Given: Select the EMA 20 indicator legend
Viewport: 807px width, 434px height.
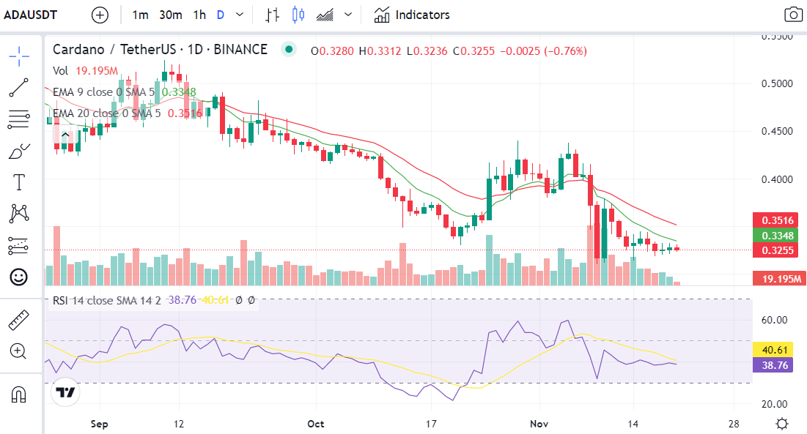Looking at the screenshot, I should [x=128, y=113].
